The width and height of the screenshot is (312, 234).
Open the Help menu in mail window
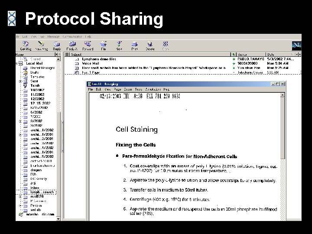88,36
